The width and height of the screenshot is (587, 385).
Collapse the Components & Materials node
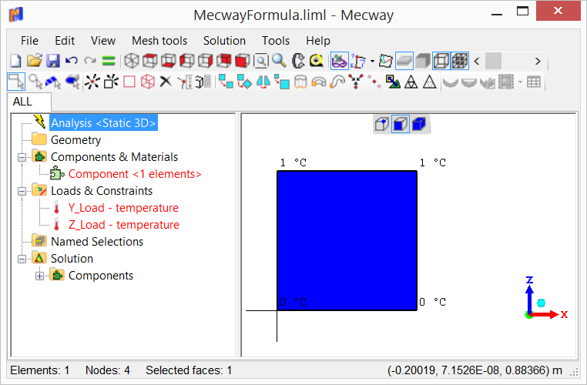coord(22,157)
